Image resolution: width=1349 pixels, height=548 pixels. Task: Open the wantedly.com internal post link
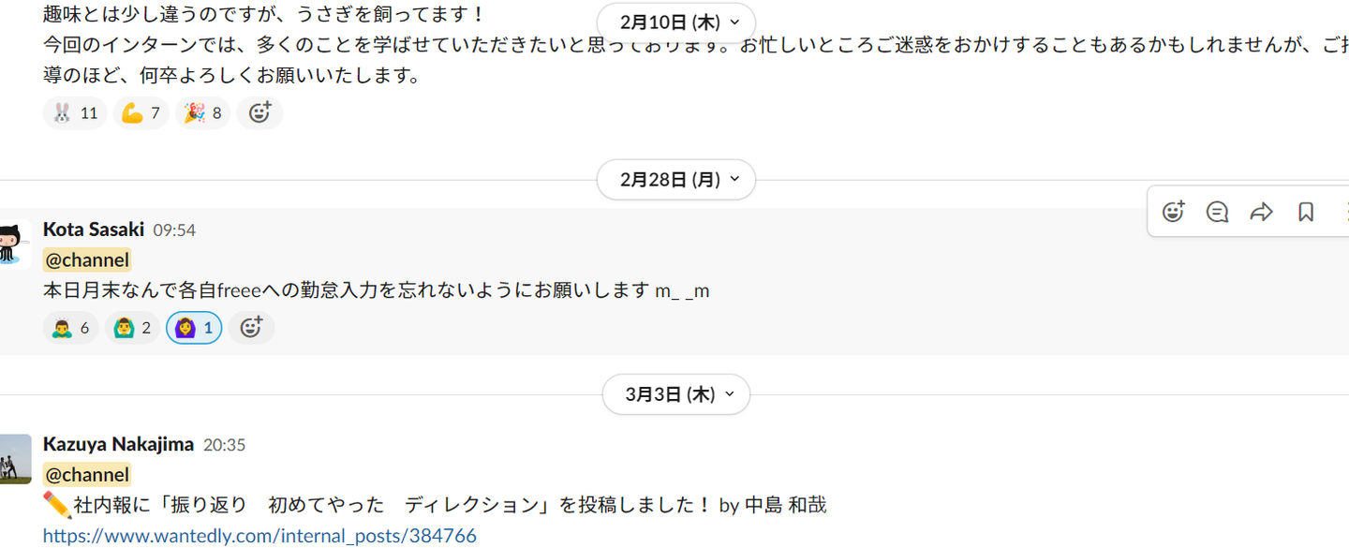click(259, 536)
